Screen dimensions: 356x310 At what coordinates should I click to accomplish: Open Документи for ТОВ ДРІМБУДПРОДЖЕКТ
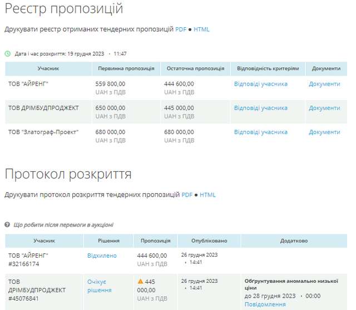pos(324,108)
